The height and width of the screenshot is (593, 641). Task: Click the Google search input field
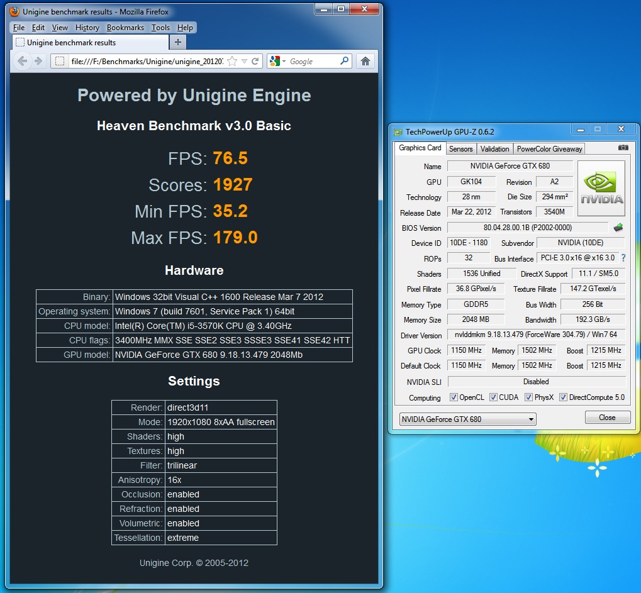pos(313,61)
